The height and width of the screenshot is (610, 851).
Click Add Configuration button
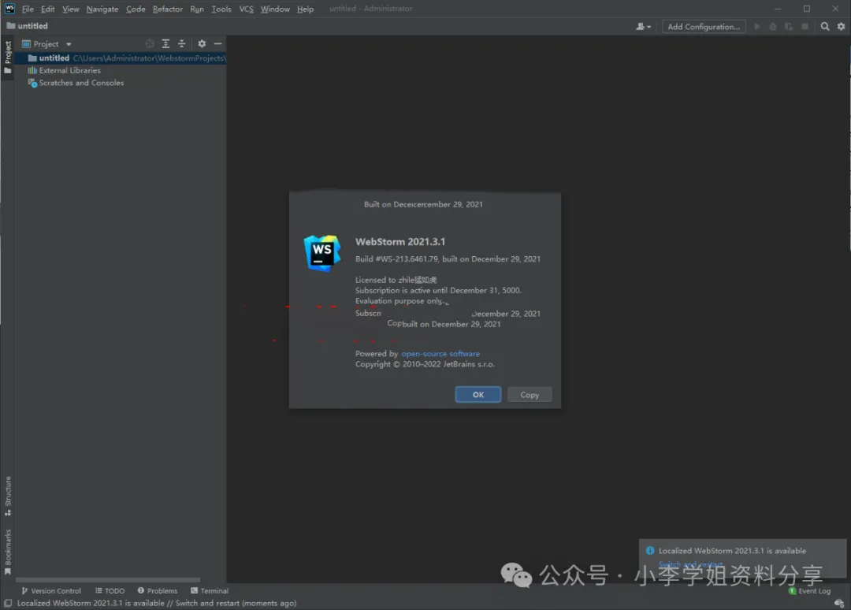pos(704,26)
